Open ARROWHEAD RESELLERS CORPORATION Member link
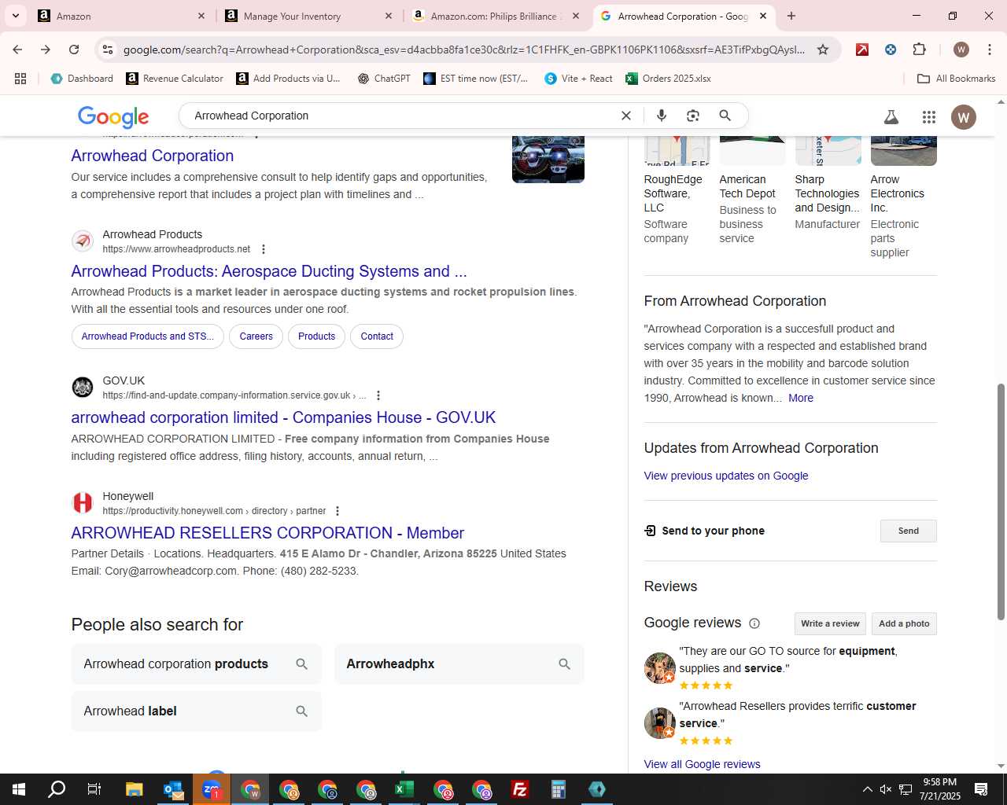The height and width of the screenshot is (805, 1007). click(x=267, y=533)
